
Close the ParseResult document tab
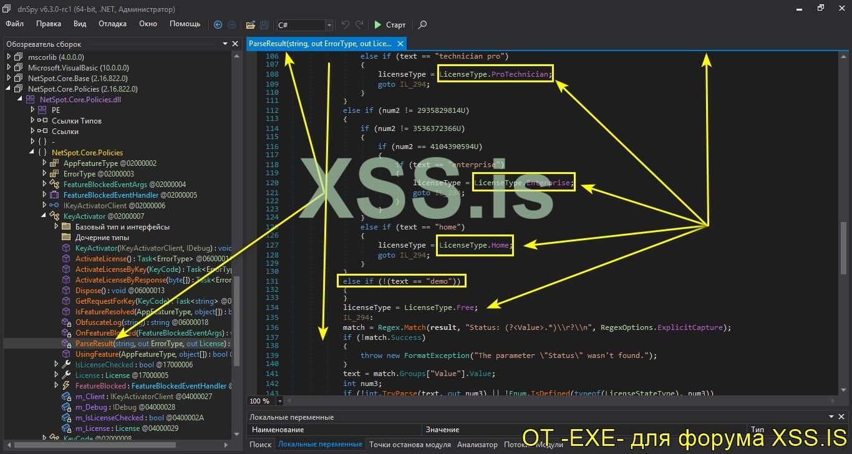coord(400,44)
